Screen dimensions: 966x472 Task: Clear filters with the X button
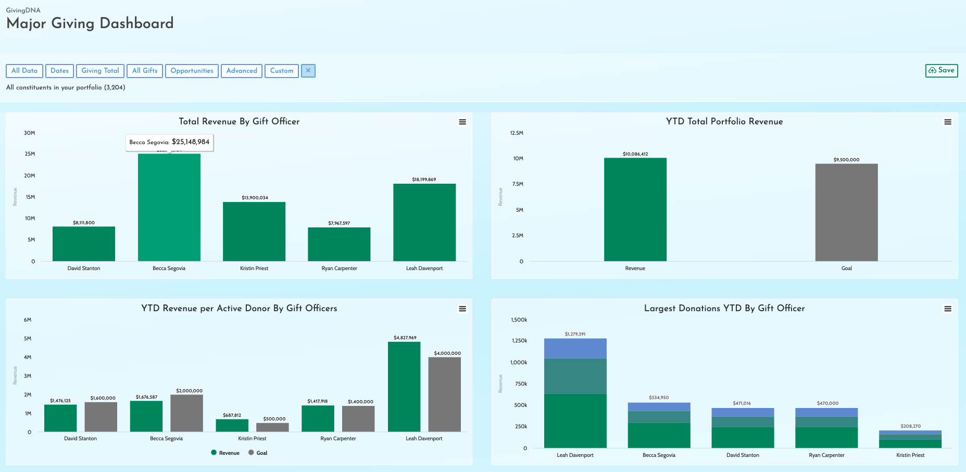pyautogui.click(x=308, y=71)
